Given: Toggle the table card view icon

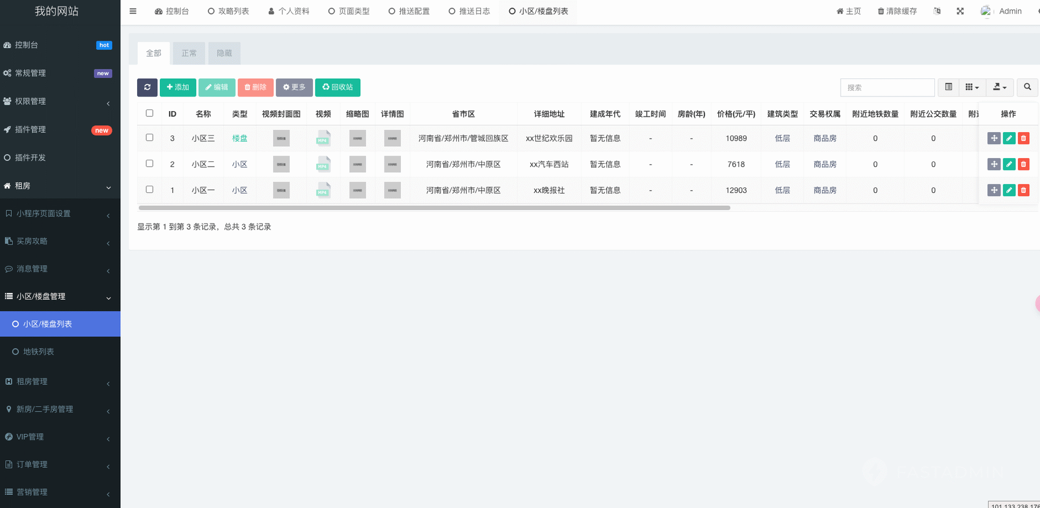Looking at the screenshot, I should click(x=949, y=87).
